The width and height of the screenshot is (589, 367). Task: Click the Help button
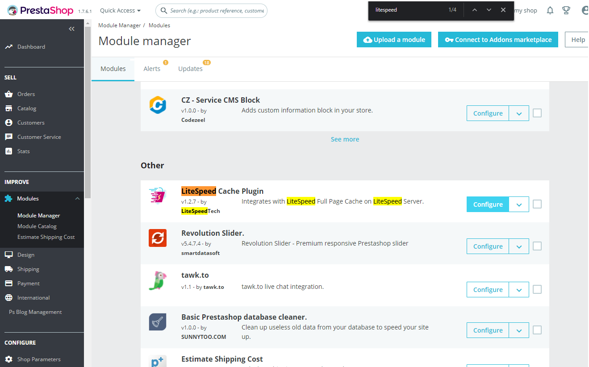[577, 40]
